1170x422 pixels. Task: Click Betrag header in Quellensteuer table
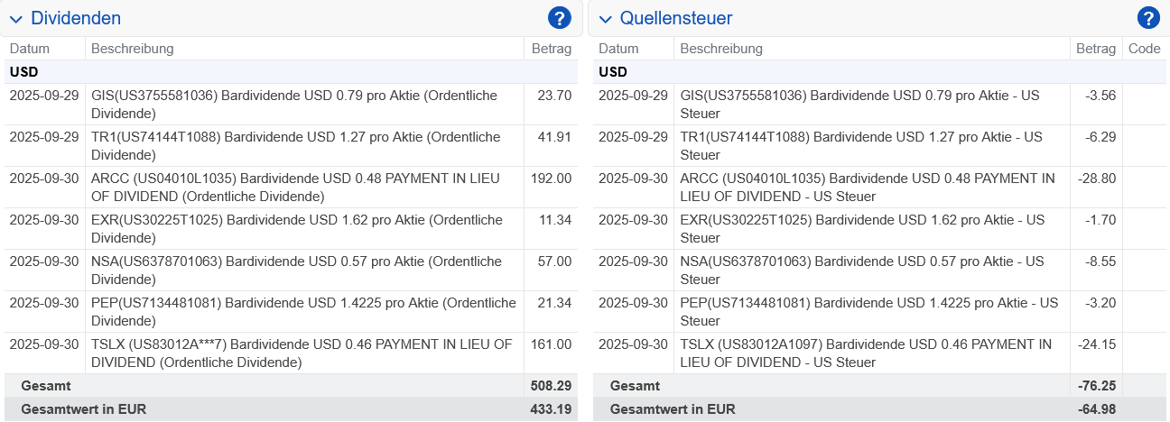tap(1095, 49)
